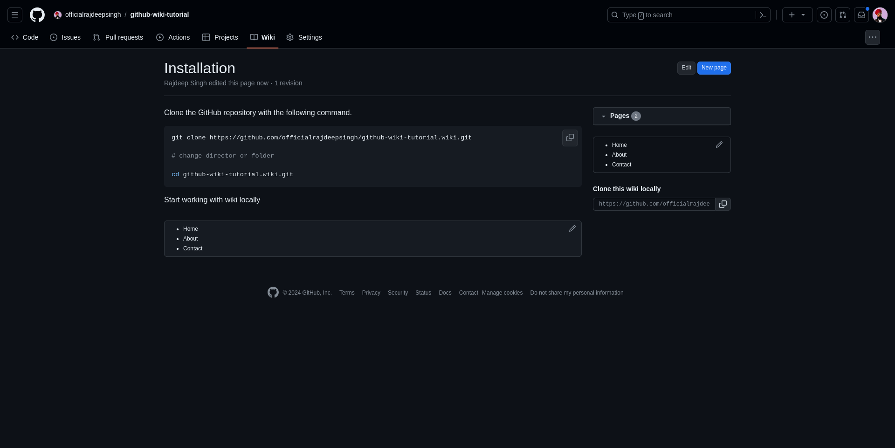Open the 1 revision history link
This screenshot has width=895, height=448.
tap(288, 83)
